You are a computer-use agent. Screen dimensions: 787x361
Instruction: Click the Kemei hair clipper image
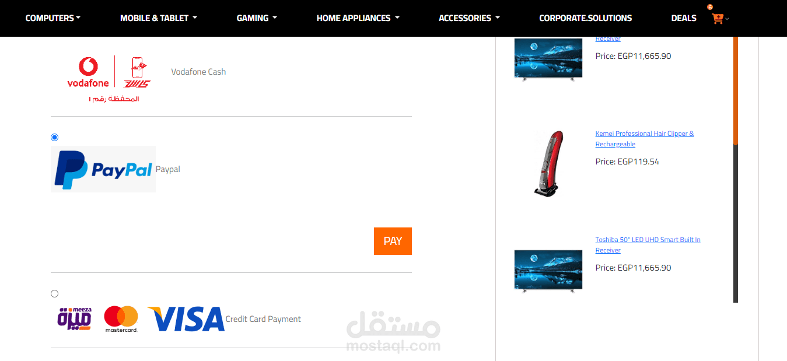coord(548,163)
